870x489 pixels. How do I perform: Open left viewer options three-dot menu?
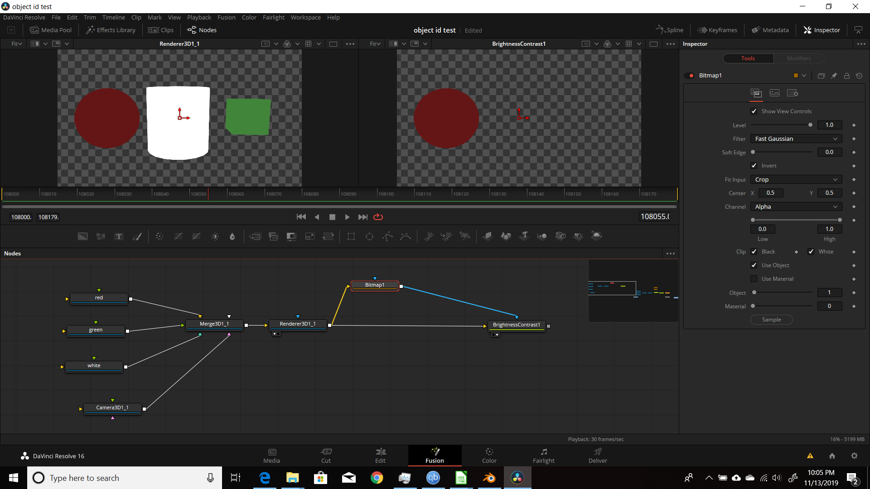point(350,44)
